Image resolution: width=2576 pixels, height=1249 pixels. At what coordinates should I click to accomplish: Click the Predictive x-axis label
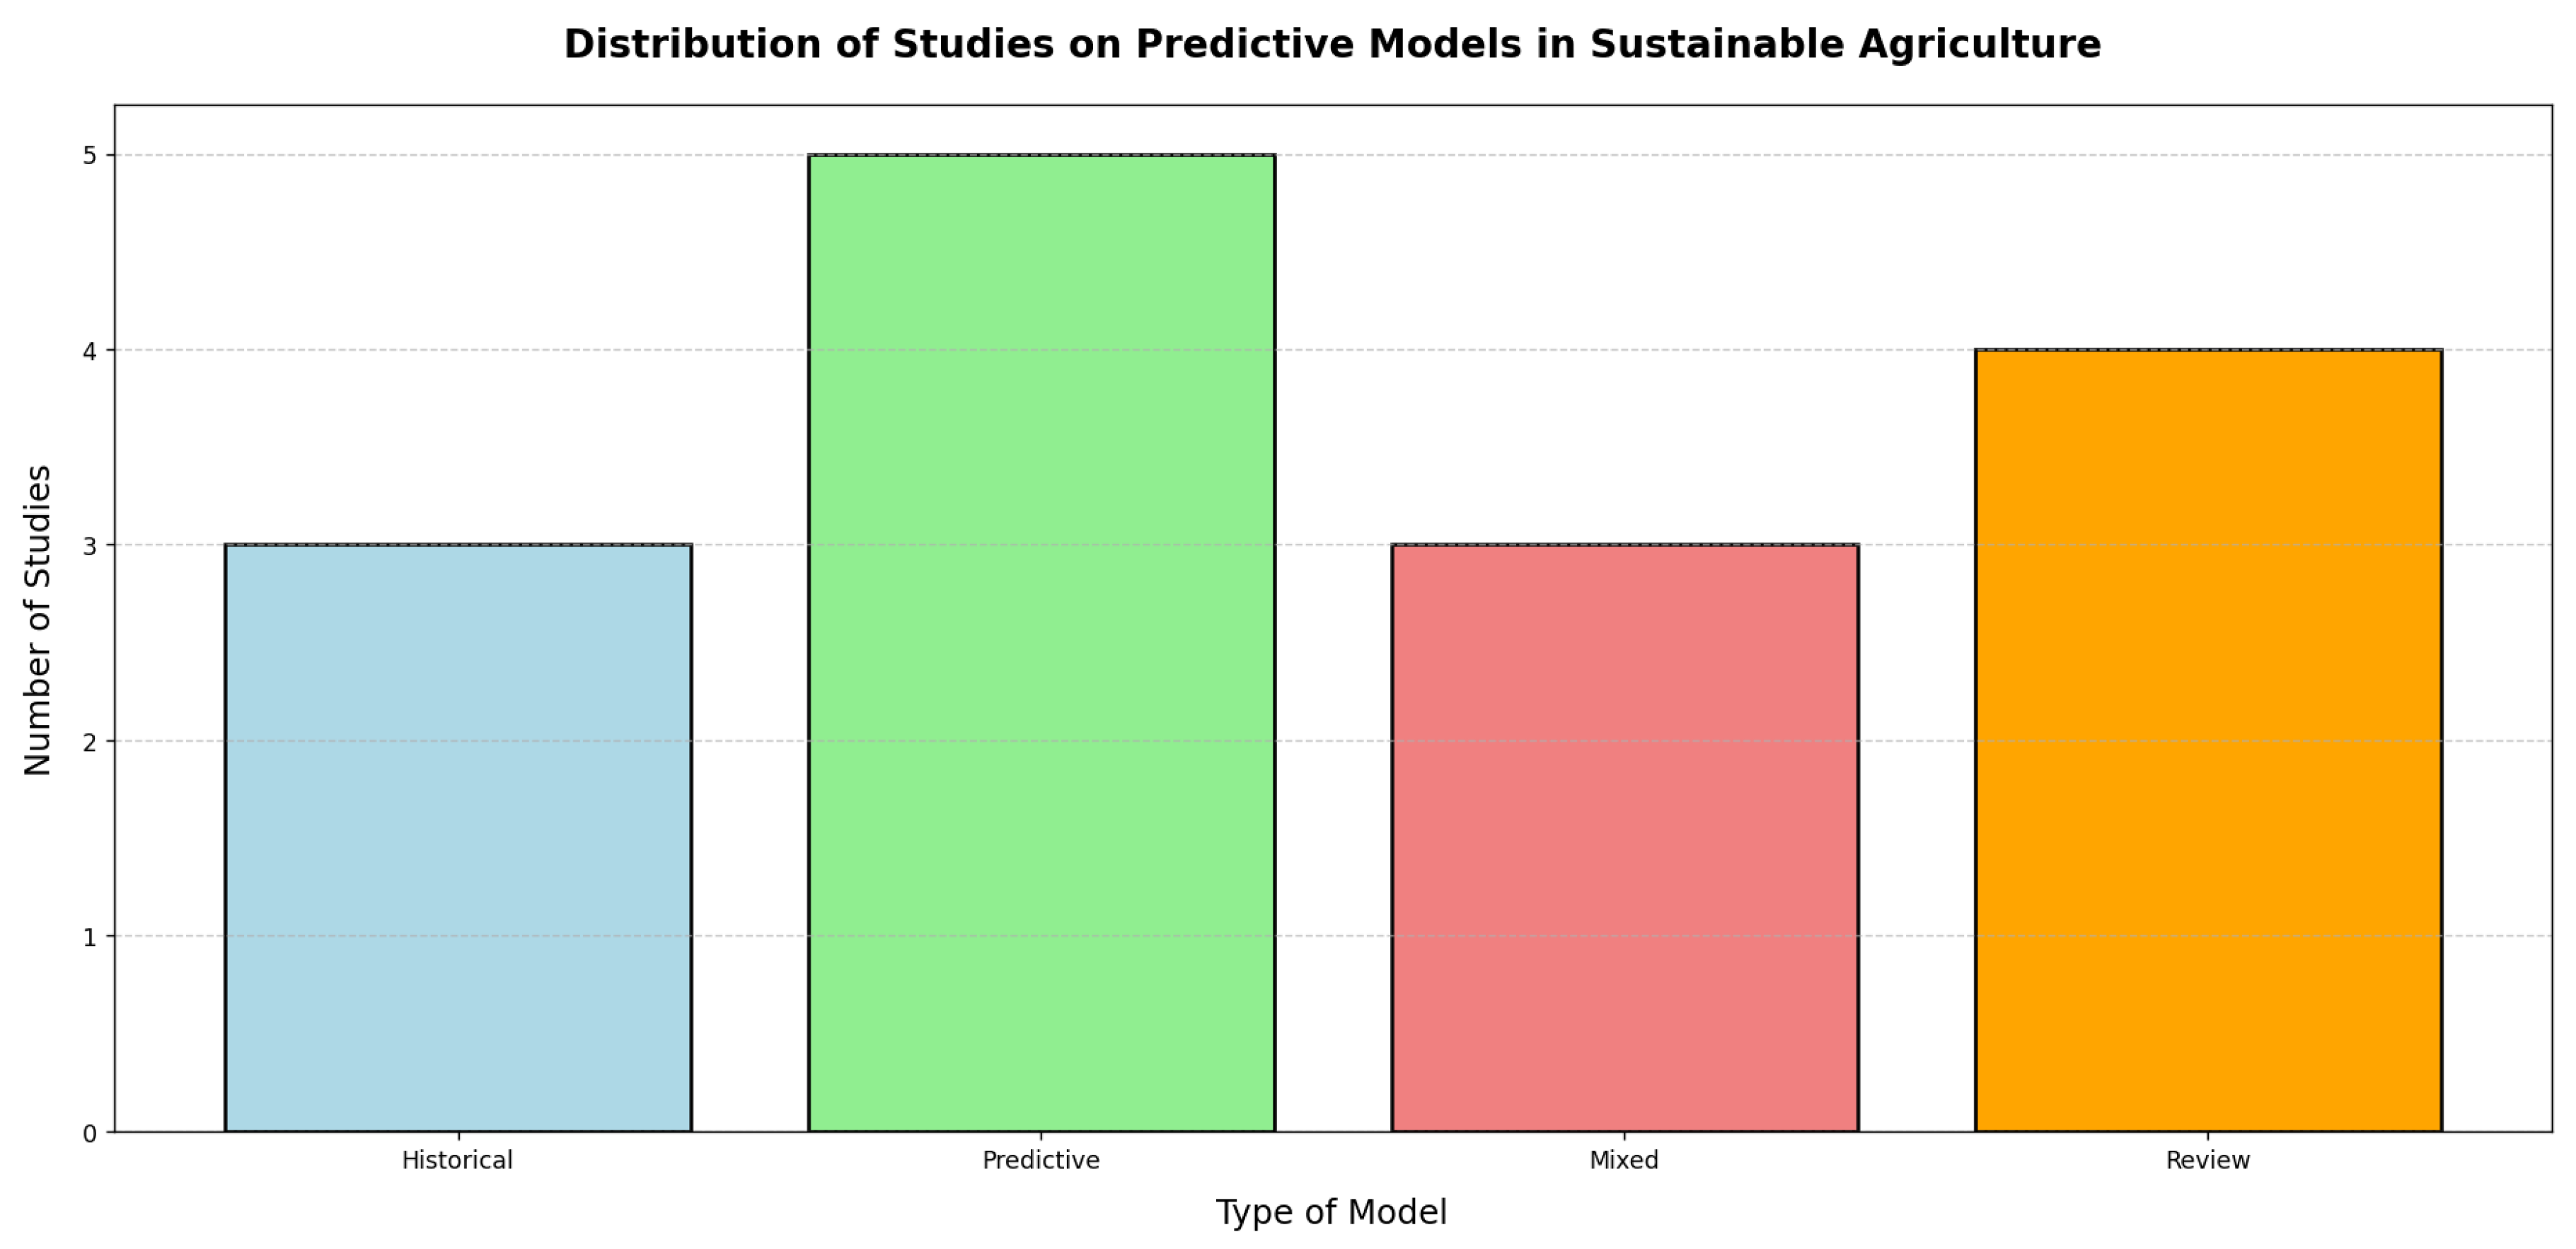point(1041,1160)
